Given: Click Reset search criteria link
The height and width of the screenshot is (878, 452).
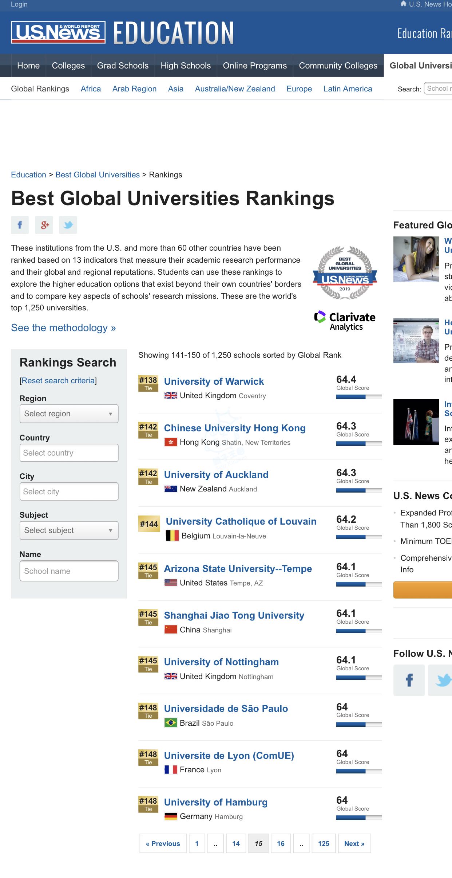Looking at the screenshot, I should click(x=58, y=381).
